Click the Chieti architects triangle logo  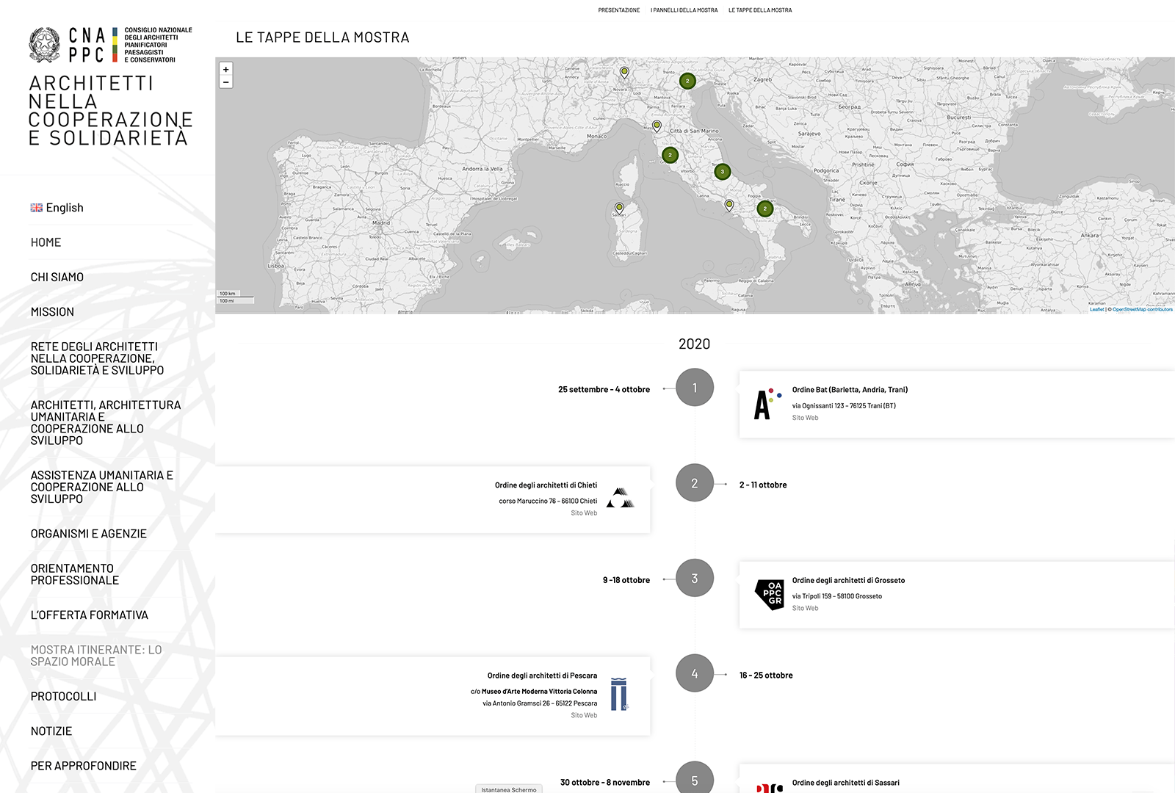[x=621, y=499]
